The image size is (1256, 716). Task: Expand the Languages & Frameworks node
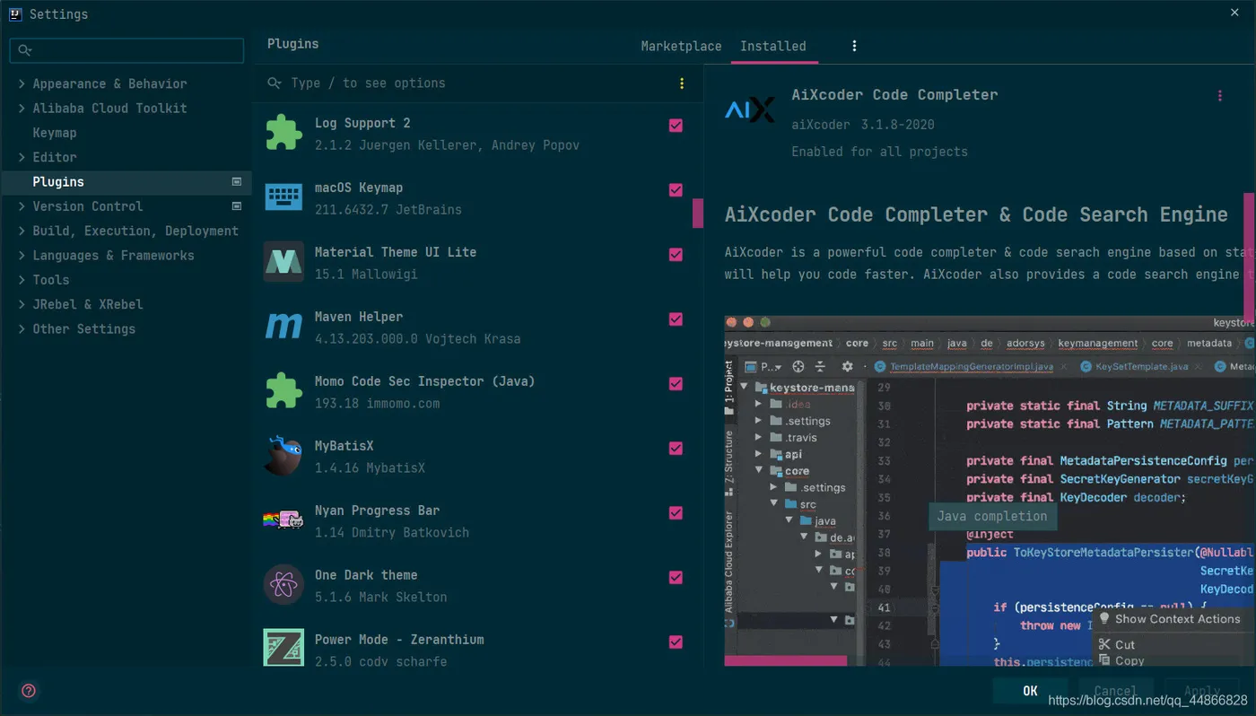point(22,256)
